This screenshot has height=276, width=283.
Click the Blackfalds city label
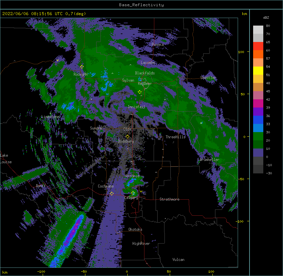click(145, 73)
